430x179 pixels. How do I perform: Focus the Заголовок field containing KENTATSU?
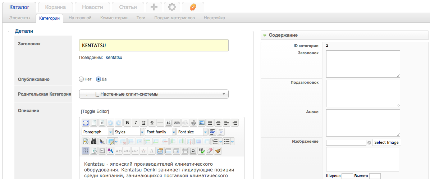click(154, 45)
